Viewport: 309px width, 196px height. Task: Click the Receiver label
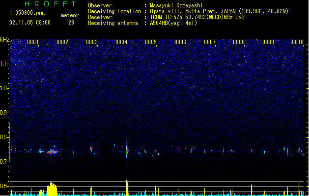pyautogui.click(x=100, y=17)
